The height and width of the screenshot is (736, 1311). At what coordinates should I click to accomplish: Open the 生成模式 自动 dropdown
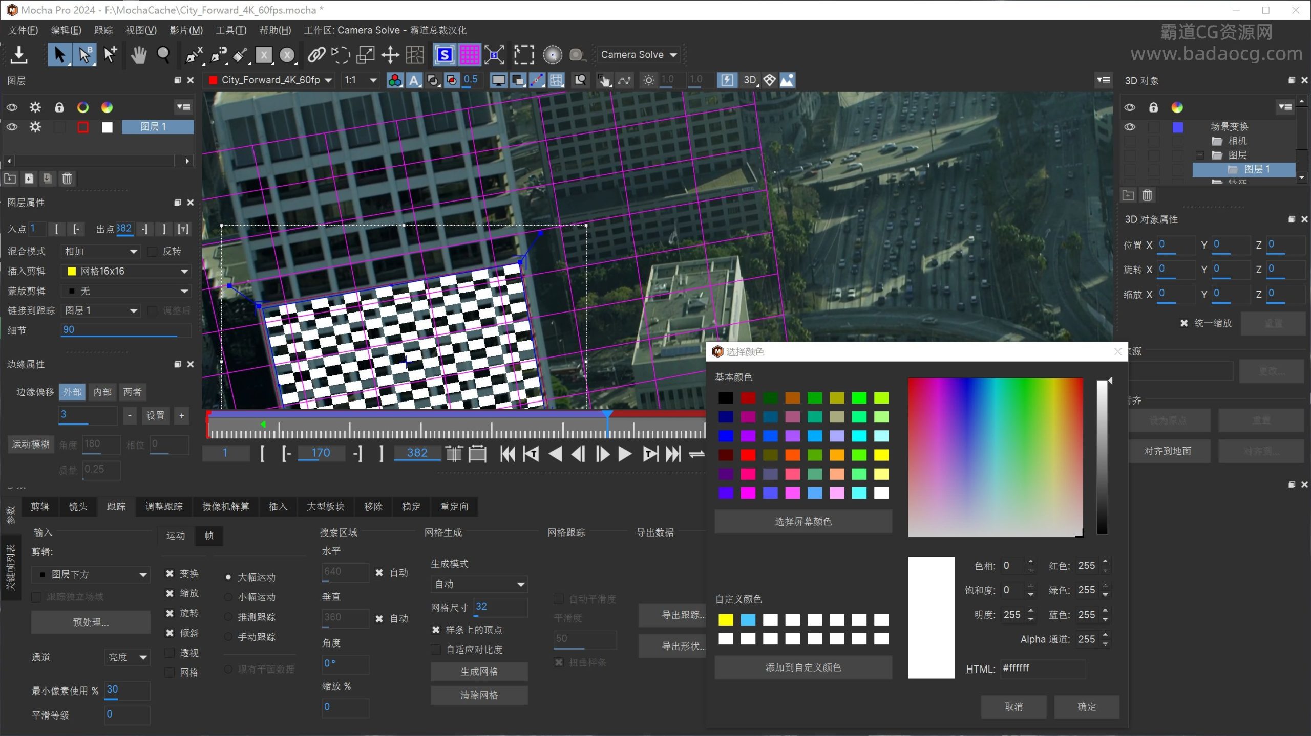(x=479, y=584)
